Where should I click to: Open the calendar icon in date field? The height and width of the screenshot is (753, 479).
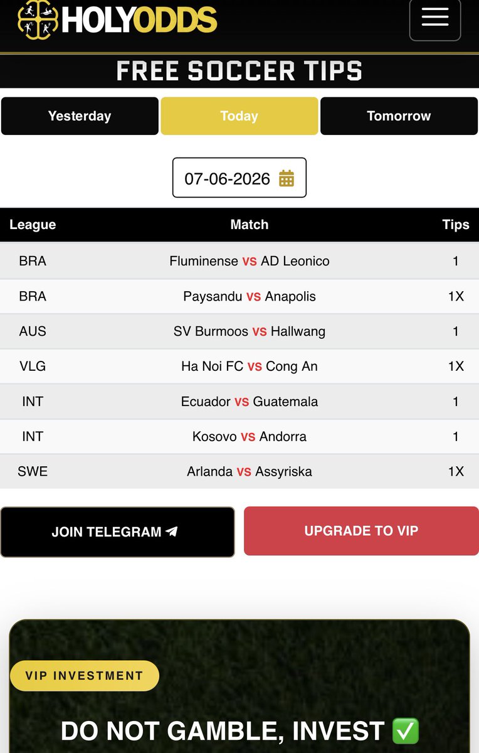(287, 178)
